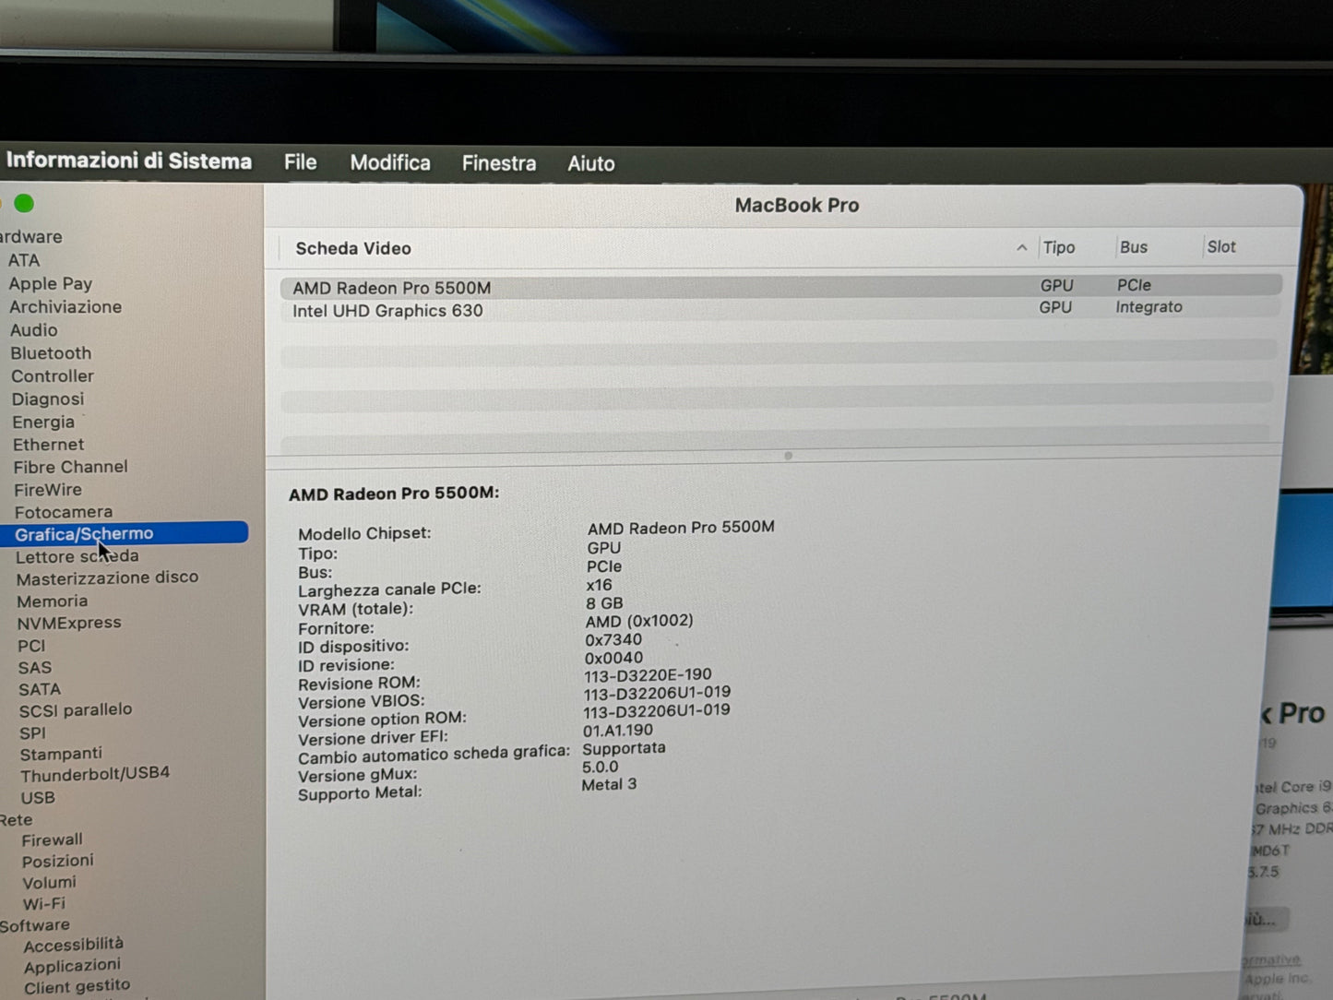
Task: Select SCSI parallelo in the sidebar
Action: pyautogui.click(x=76, y=710)
